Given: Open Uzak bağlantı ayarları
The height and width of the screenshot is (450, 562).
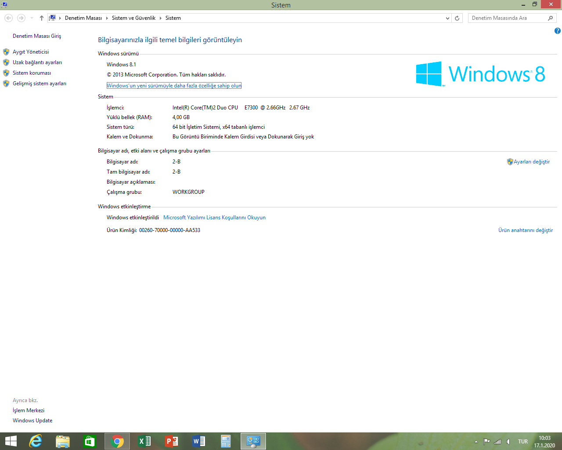Looking at the screenshot, I should click(x=37, y=62).
